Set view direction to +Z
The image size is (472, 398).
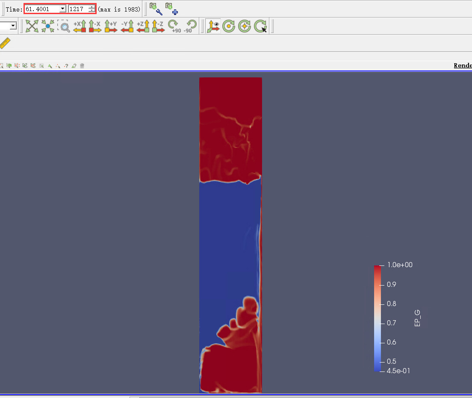coord(143,26)
